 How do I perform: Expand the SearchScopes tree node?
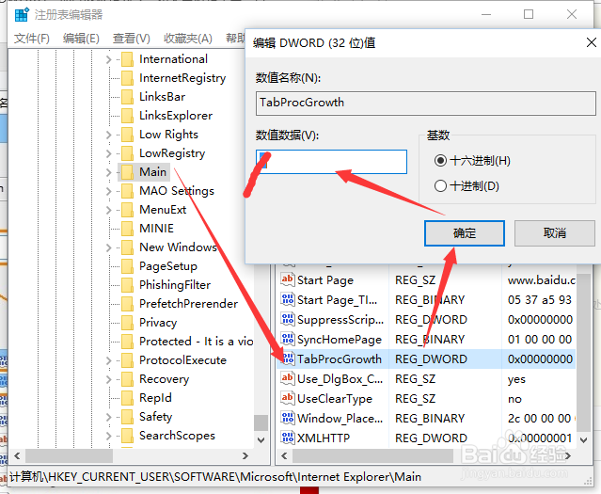[109, 436]
